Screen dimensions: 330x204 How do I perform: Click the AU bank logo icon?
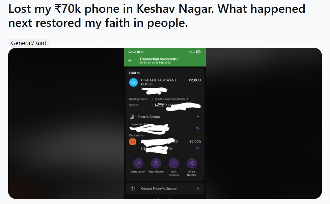tap(133, 141)
